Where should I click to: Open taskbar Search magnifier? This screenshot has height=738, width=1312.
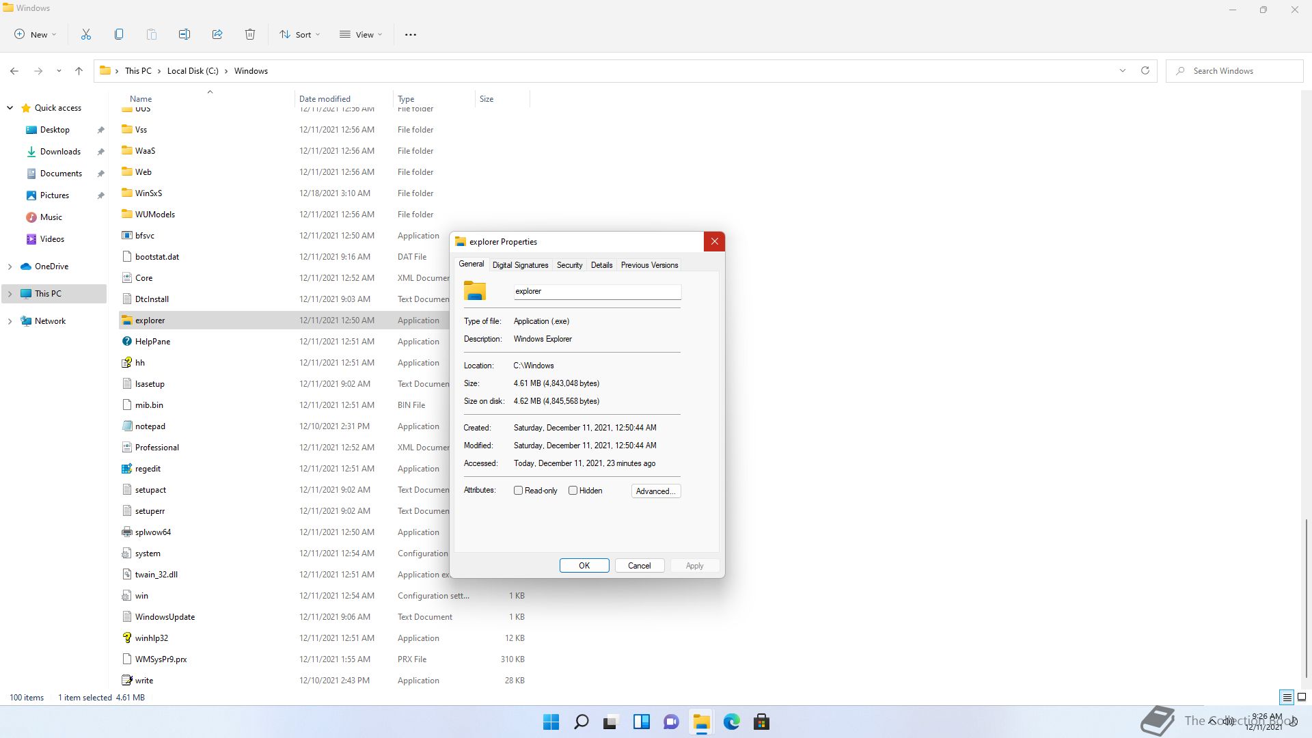[582, 722]
